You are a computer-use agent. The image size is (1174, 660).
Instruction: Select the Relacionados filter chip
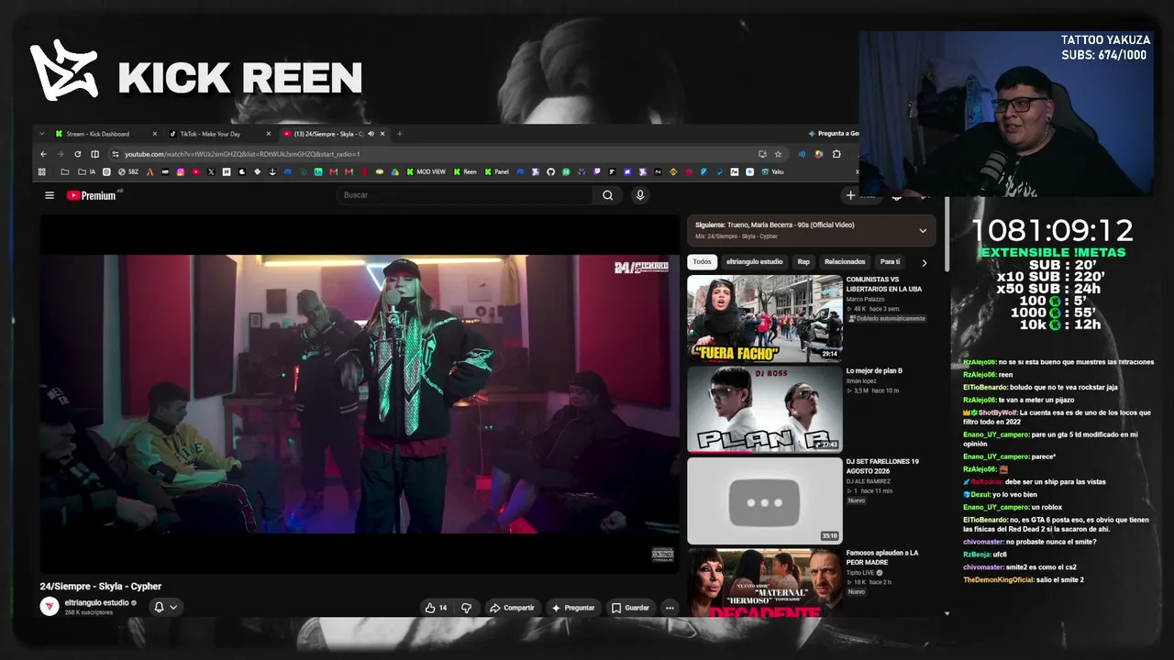pyautogui.click(x=845, y=262)
